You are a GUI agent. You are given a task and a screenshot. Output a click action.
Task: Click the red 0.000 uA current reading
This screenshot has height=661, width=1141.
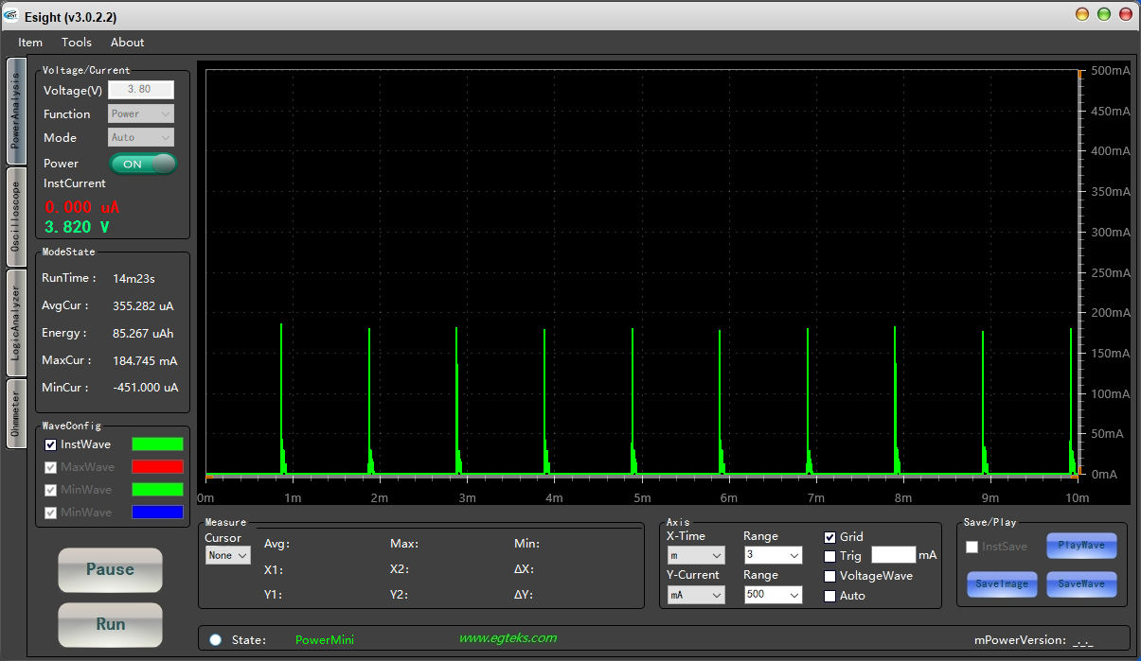click(82, 207)
